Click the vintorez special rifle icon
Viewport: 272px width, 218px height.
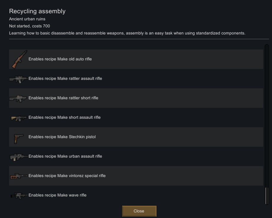pyautogui.click(x=19, y=176)
